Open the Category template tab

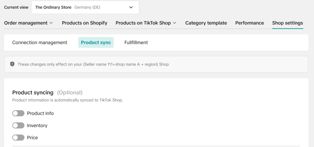(x=206, y=23)
